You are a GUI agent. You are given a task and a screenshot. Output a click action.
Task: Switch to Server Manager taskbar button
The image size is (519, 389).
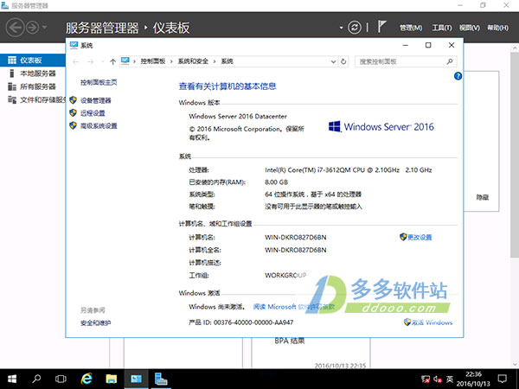point(161,379)
